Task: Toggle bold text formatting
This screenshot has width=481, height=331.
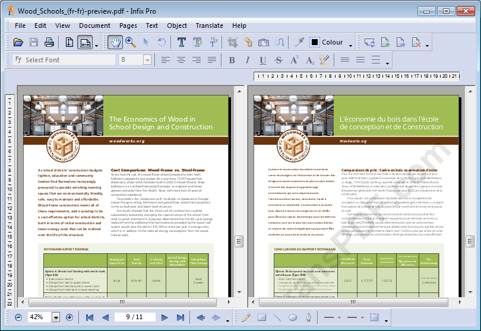Action: point(232,60)
